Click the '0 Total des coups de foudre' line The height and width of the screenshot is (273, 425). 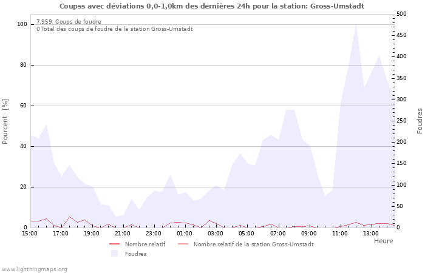click(x=115, y=29)
